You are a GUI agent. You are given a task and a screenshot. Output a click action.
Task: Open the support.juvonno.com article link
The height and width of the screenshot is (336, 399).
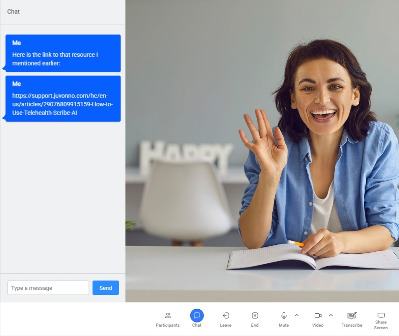tap(63, 104)
